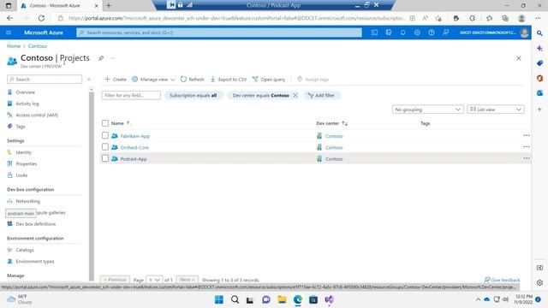Open the Contoso dev center link in the Fabrikam-App row
This screenshot has width=548, height=308.
tap(334, 136)
